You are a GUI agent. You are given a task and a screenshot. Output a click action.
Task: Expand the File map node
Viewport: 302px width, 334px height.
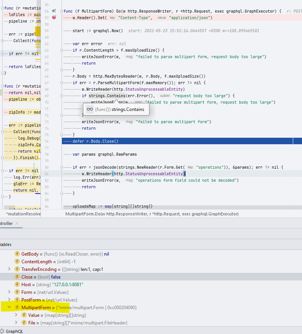point(16,323)
